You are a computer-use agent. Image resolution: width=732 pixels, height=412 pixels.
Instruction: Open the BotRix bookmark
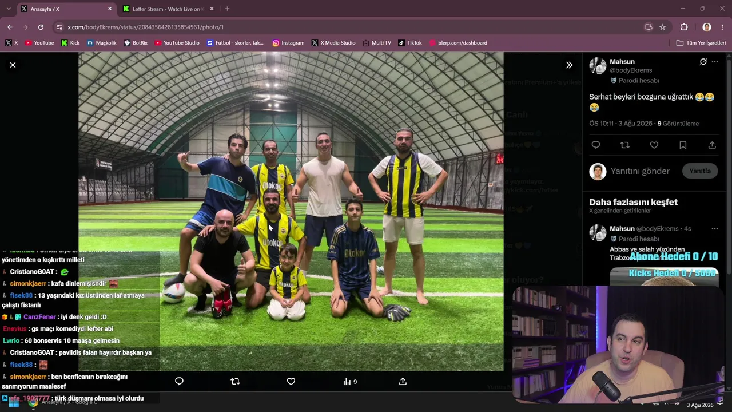(x=136, y=43)
